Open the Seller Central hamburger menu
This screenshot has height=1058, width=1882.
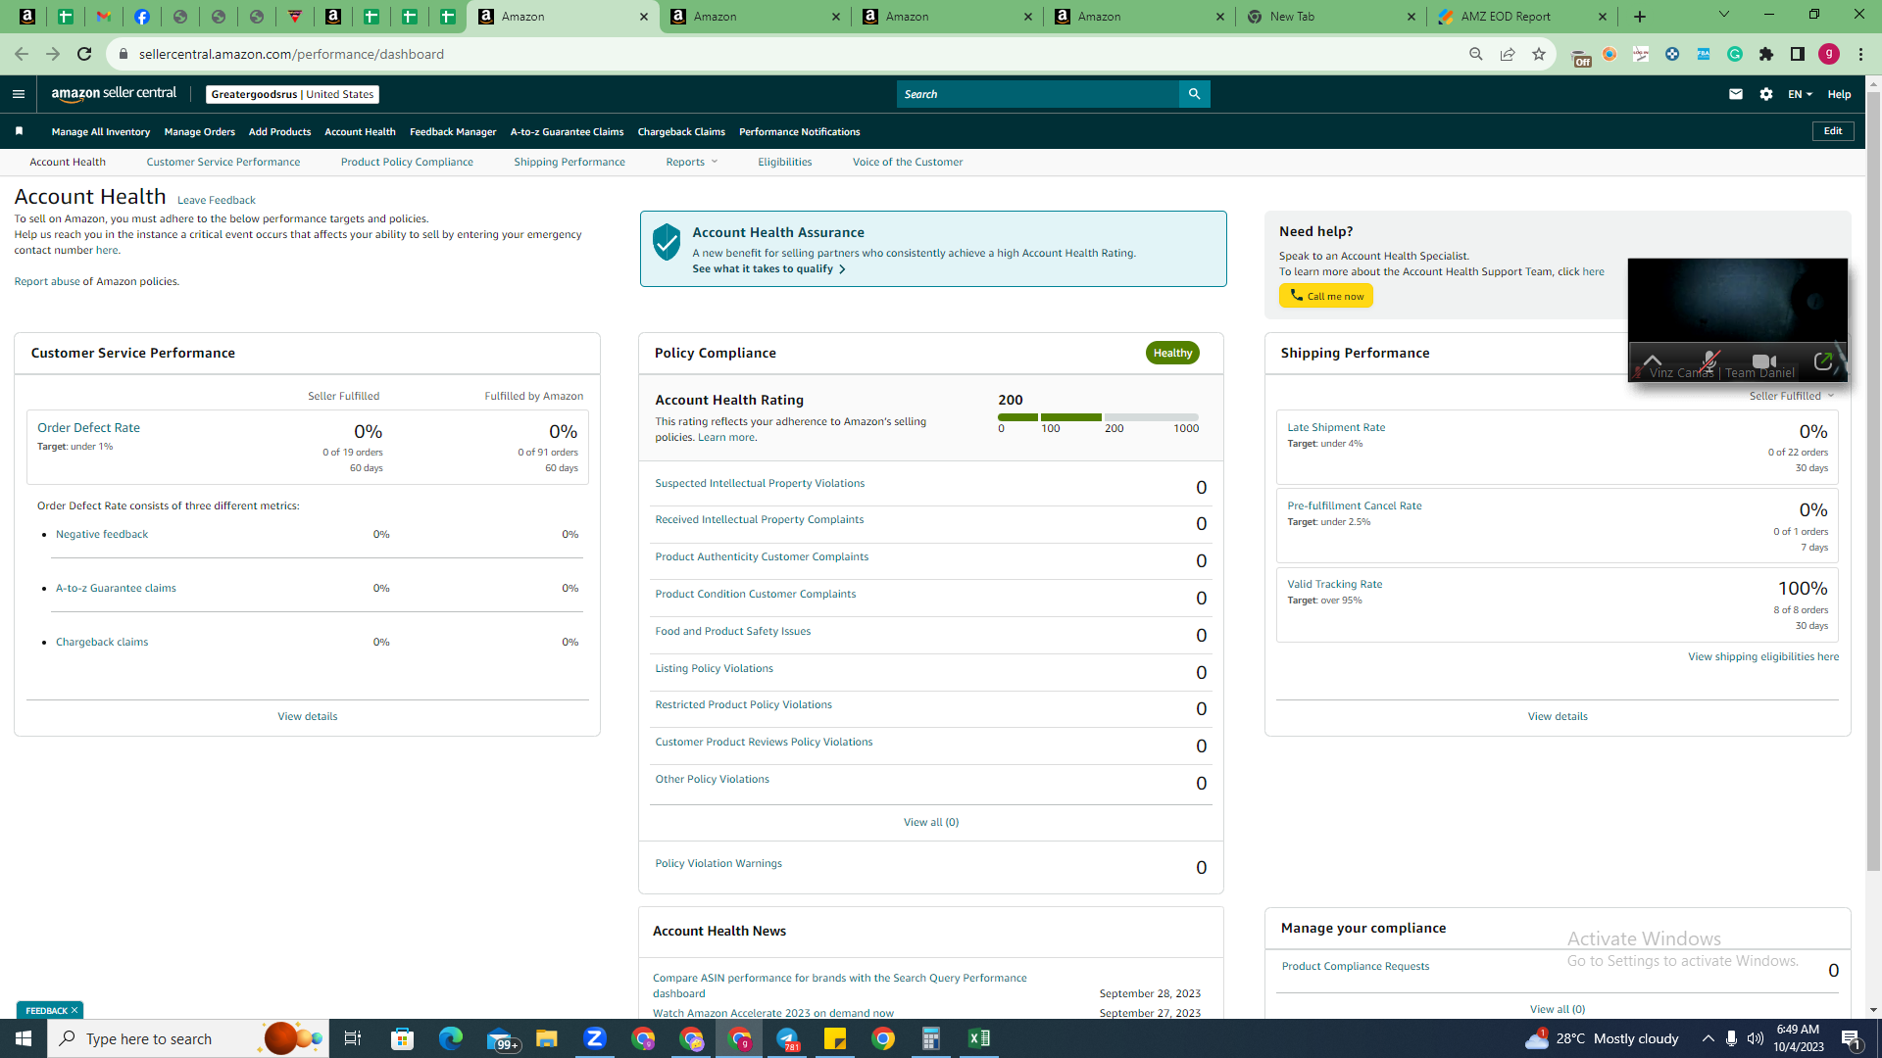click(19, 94)
